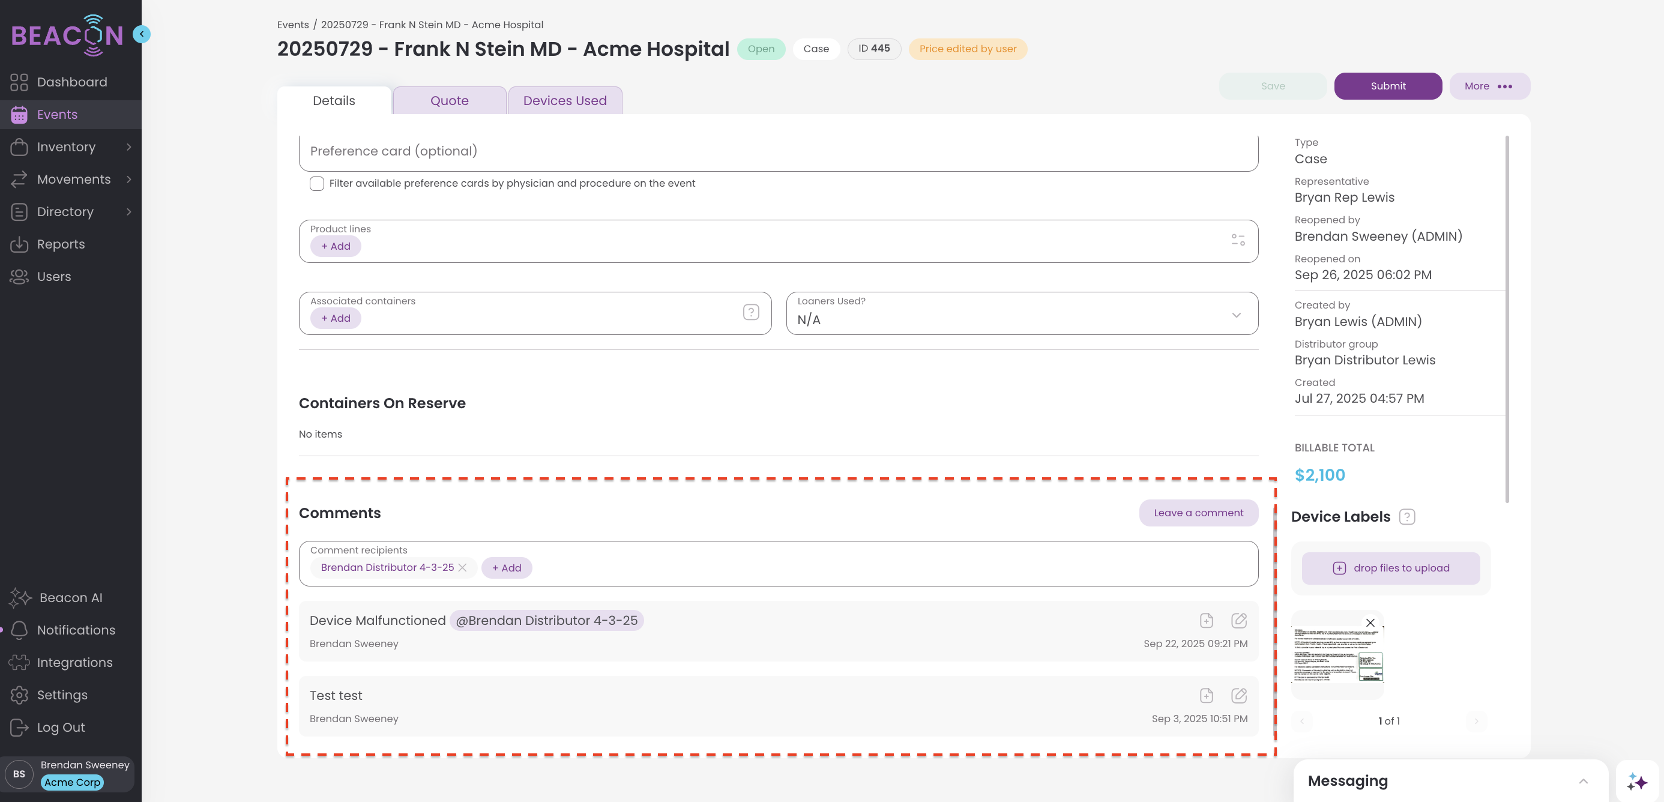Viewport: 1664px width, 802px height.
Task: Switch to the Quote tab
Action: click(449, 101)
